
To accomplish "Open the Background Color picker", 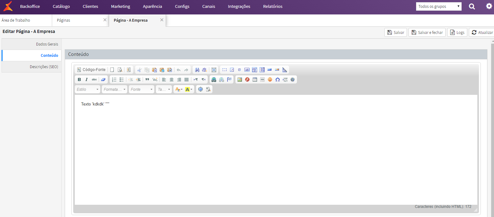I will click(189, 89).
